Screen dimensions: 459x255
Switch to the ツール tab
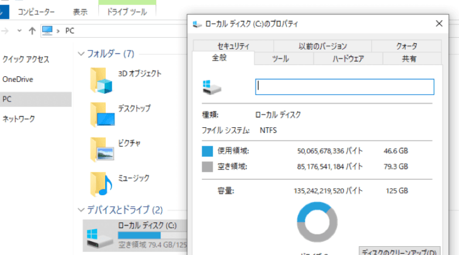281,59
